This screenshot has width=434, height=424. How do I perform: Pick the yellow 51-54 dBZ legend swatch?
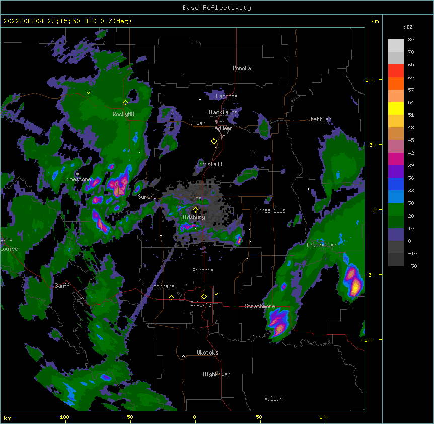(x=396, y=108)
